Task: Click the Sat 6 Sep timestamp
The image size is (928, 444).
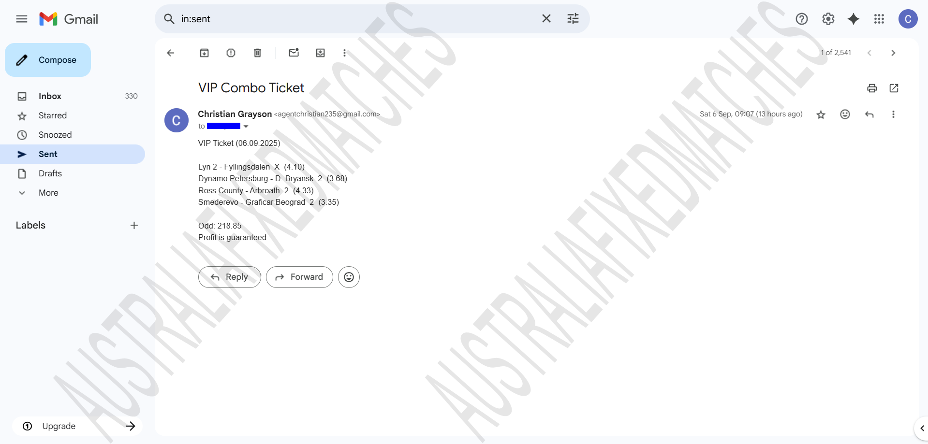Action: tap(751, 114)
